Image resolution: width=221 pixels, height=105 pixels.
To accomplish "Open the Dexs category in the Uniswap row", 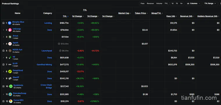I will pos(50,30).
